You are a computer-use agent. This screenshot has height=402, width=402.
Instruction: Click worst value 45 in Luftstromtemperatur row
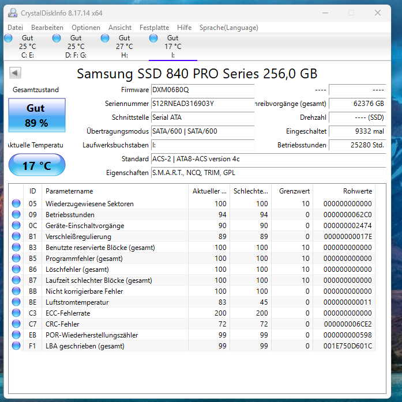[x=264, y=302]
